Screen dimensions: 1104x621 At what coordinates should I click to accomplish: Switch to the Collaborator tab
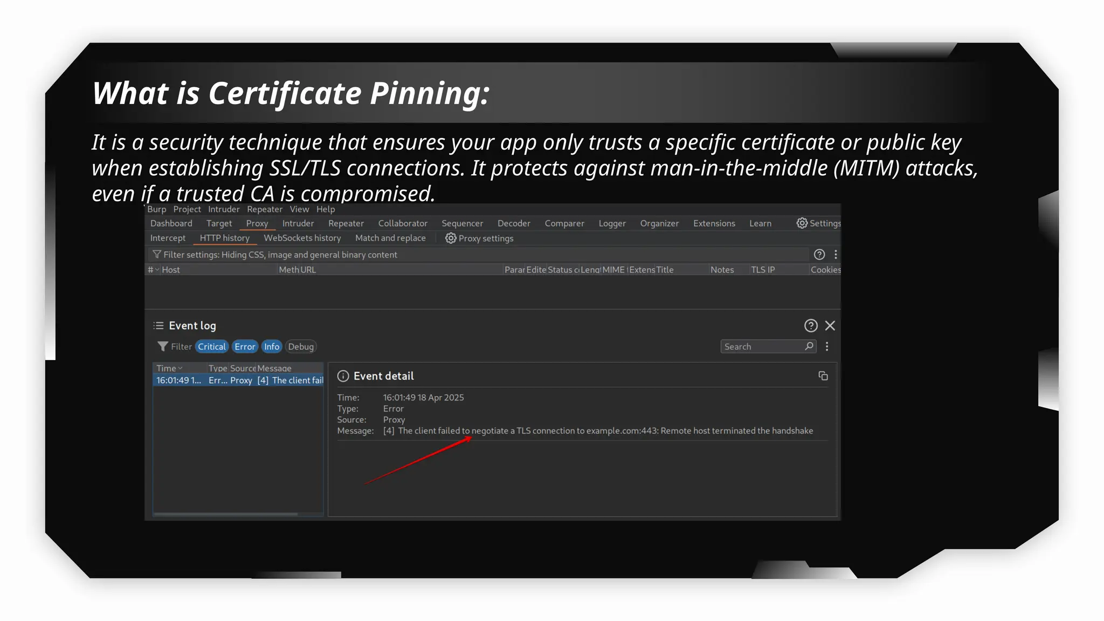pos(403,223)
